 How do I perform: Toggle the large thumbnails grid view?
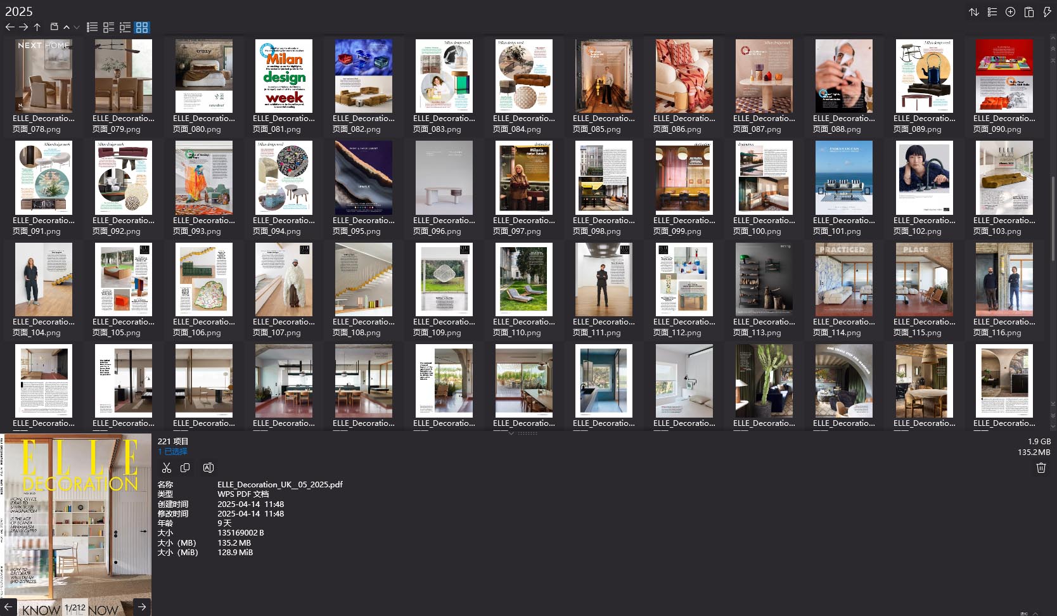142,27
